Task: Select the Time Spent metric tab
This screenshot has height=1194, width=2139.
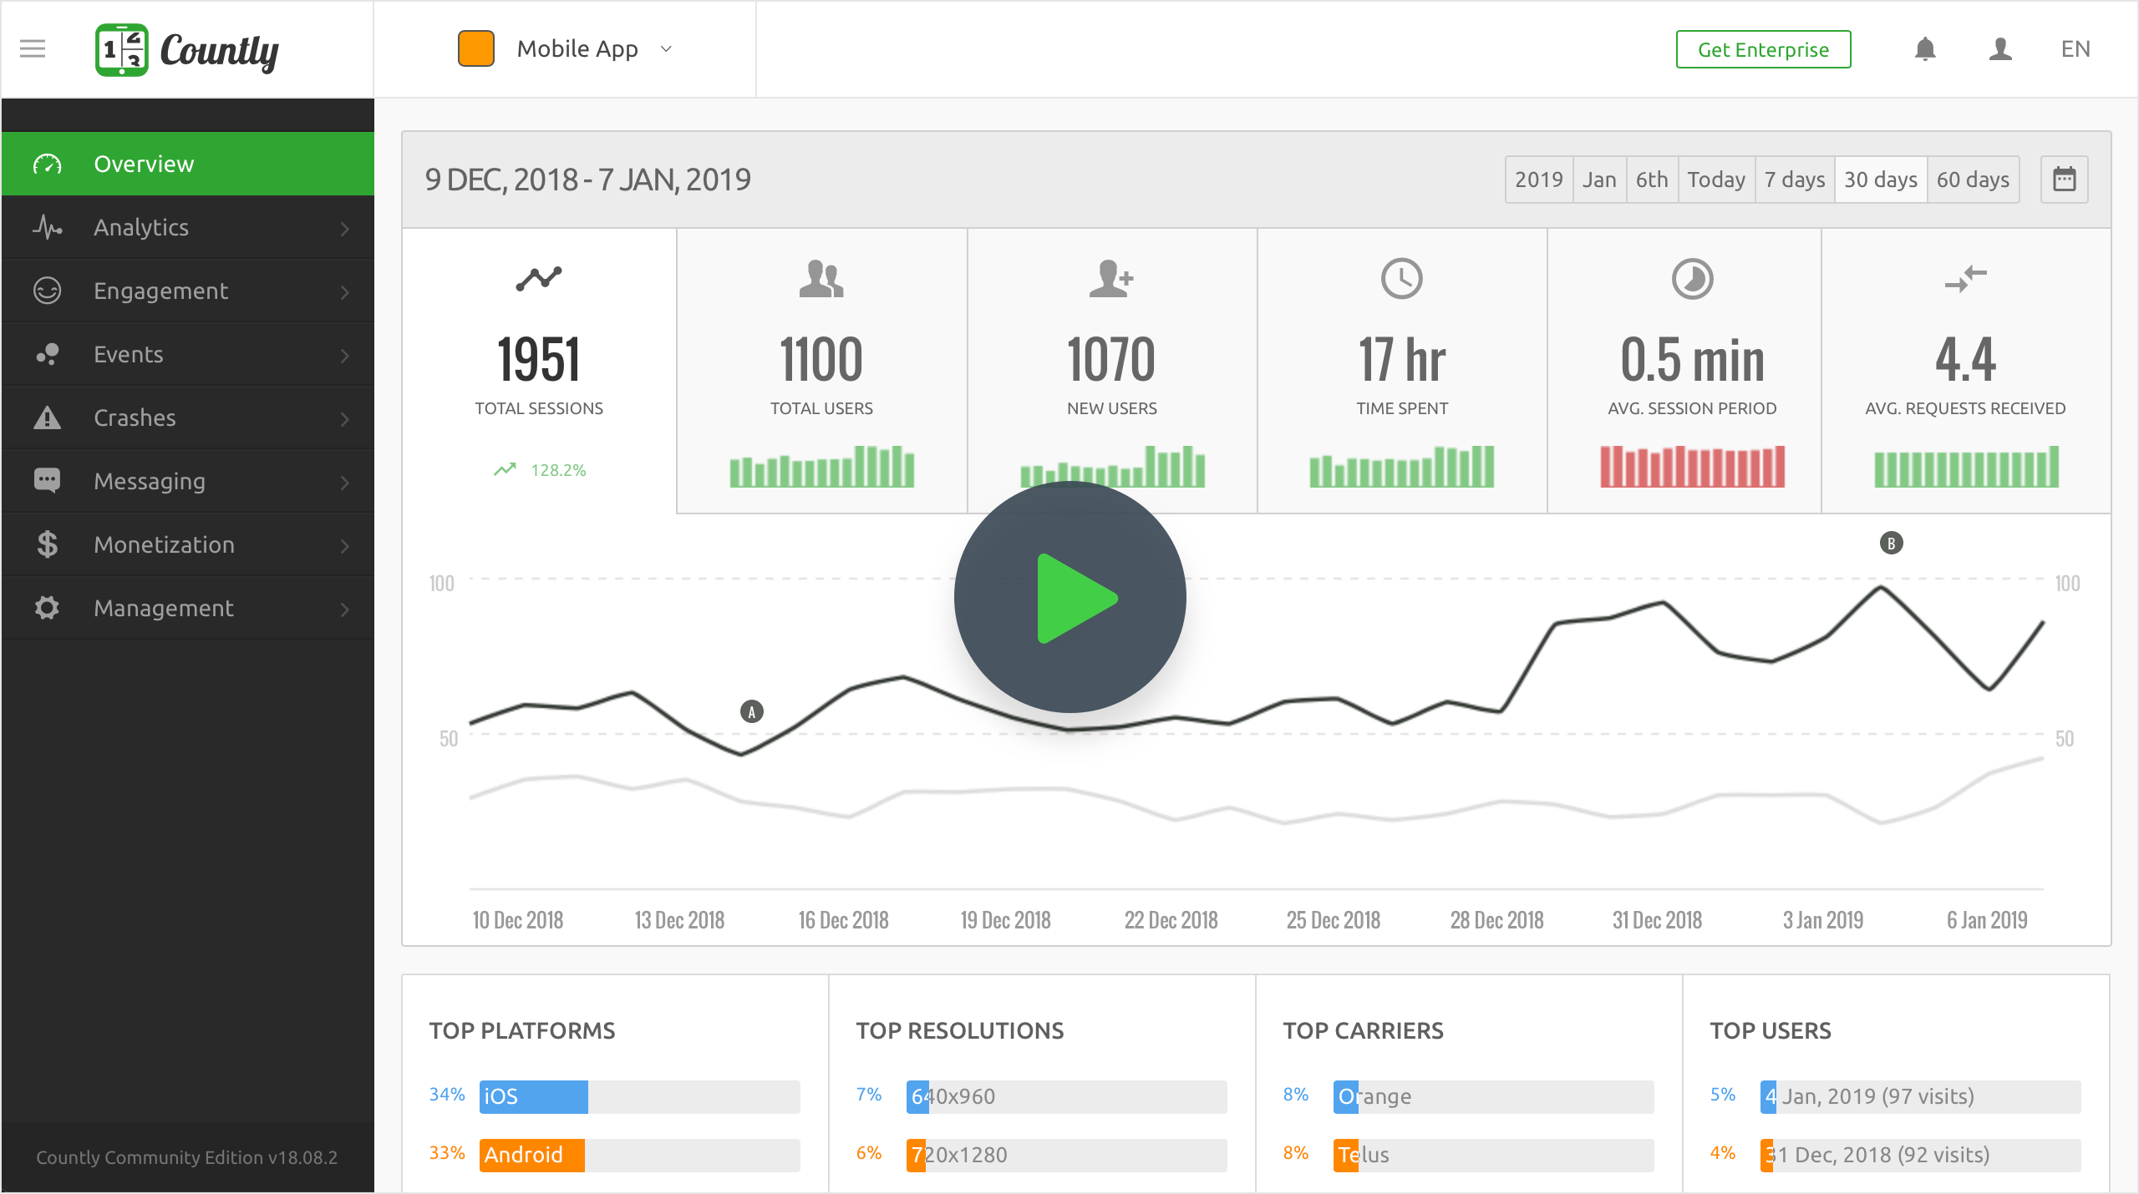Action: point(1402,371)
